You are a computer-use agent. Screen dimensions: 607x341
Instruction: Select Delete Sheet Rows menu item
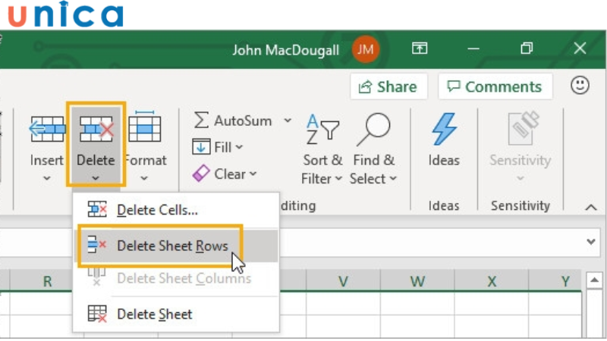point(172,246)
